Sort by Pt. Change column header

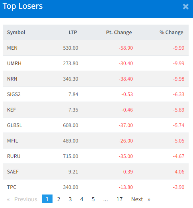pyautogui.click(x=119, y=33)
